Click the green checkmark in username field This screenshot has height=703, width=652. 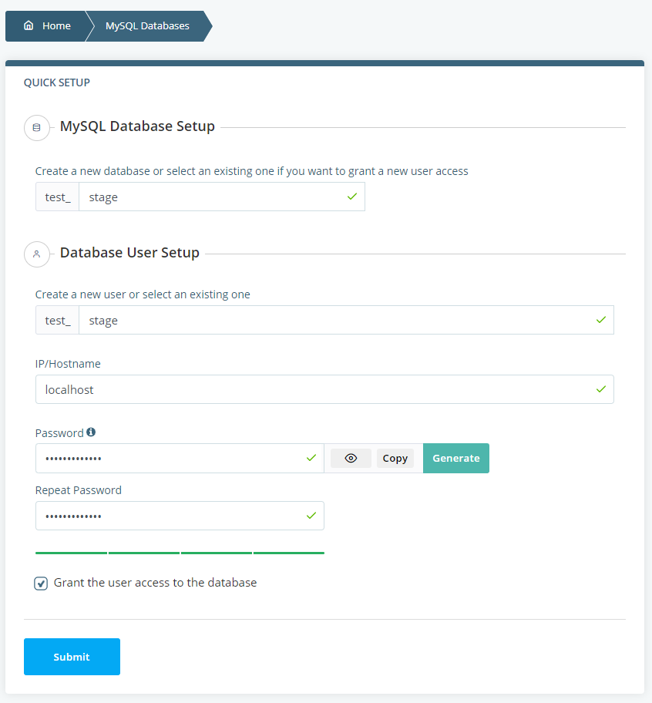(x=600, y=320)
